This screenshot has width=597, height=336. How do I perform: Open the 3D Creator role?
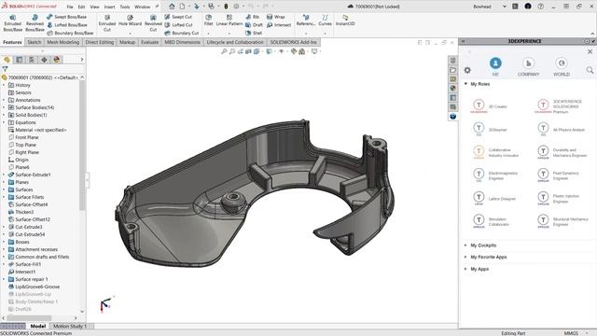[490, 106]
